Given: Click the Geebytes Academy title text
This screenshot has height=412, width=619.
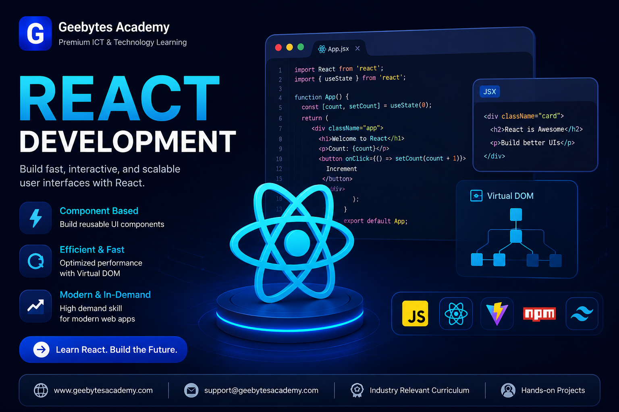Looking at the screenshot, I should click(x=114, y=27).
